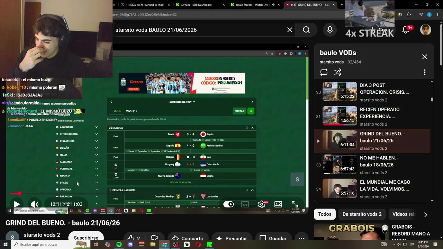This screenshot has height=249, width=443.
Task: Switch to the 'baulo Stream - Watch Live' tab
Action: [253, 5]
